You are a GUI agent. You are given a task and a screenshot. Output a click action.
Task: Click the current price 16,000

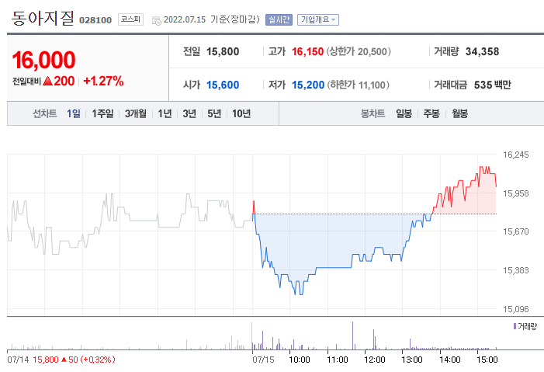click(43, 60)
